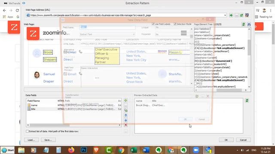Click the green Go arrow beside URL
The width and height of the screenshot is (275, 154).
click(231, 15)
